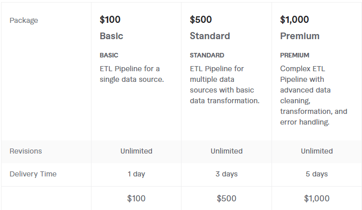Click the $1,000 price in Premium header

[295, 20]
